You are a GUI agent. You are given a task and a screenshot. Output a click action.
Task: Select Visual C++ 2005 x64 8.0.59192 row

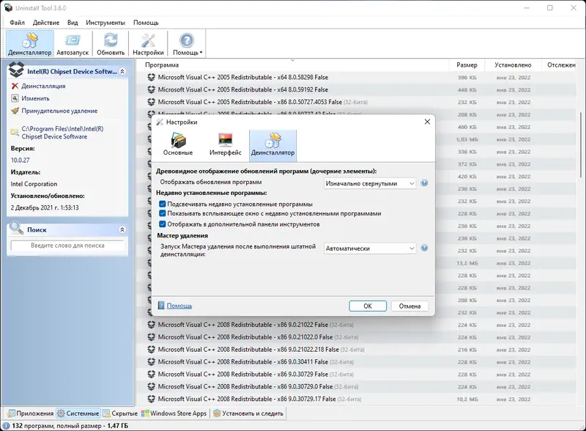click(355, 89)
